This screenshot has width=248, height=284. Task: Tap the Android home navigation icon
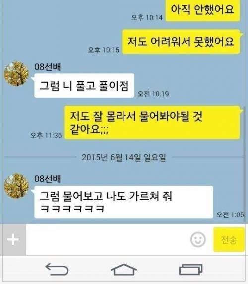(124, 269)
